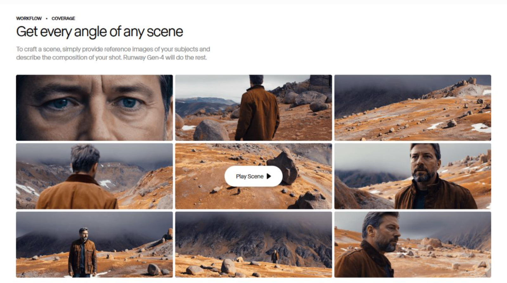Click the brown jacket in walking man thumbnail
The height and width of the screenshot is (283, 507).
point(257,113)
